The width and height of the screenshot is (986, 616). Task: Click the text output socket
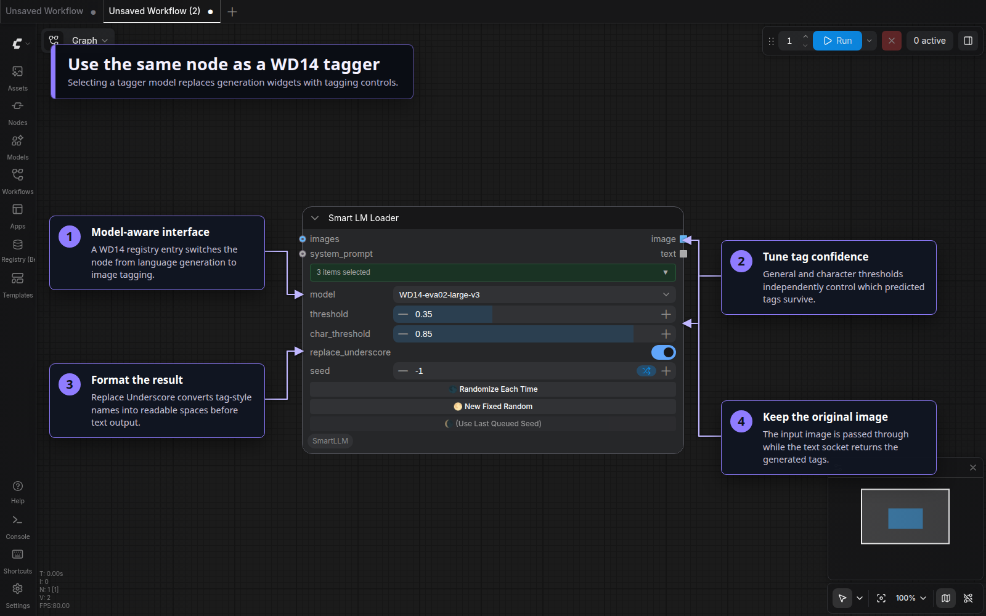point(683,254)
